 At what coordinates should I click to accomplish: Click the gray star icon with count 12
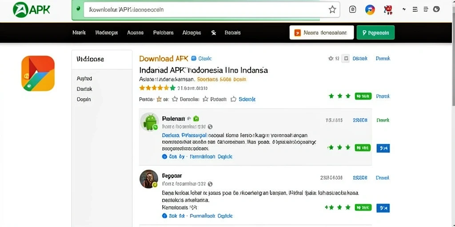331,59
